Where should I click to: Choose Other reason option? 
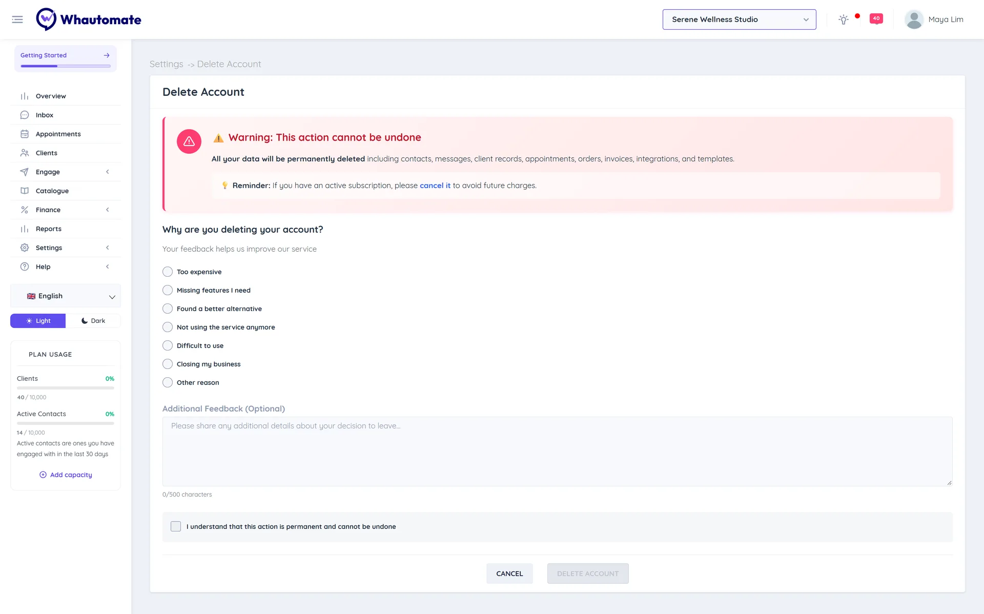coord(168,382)
